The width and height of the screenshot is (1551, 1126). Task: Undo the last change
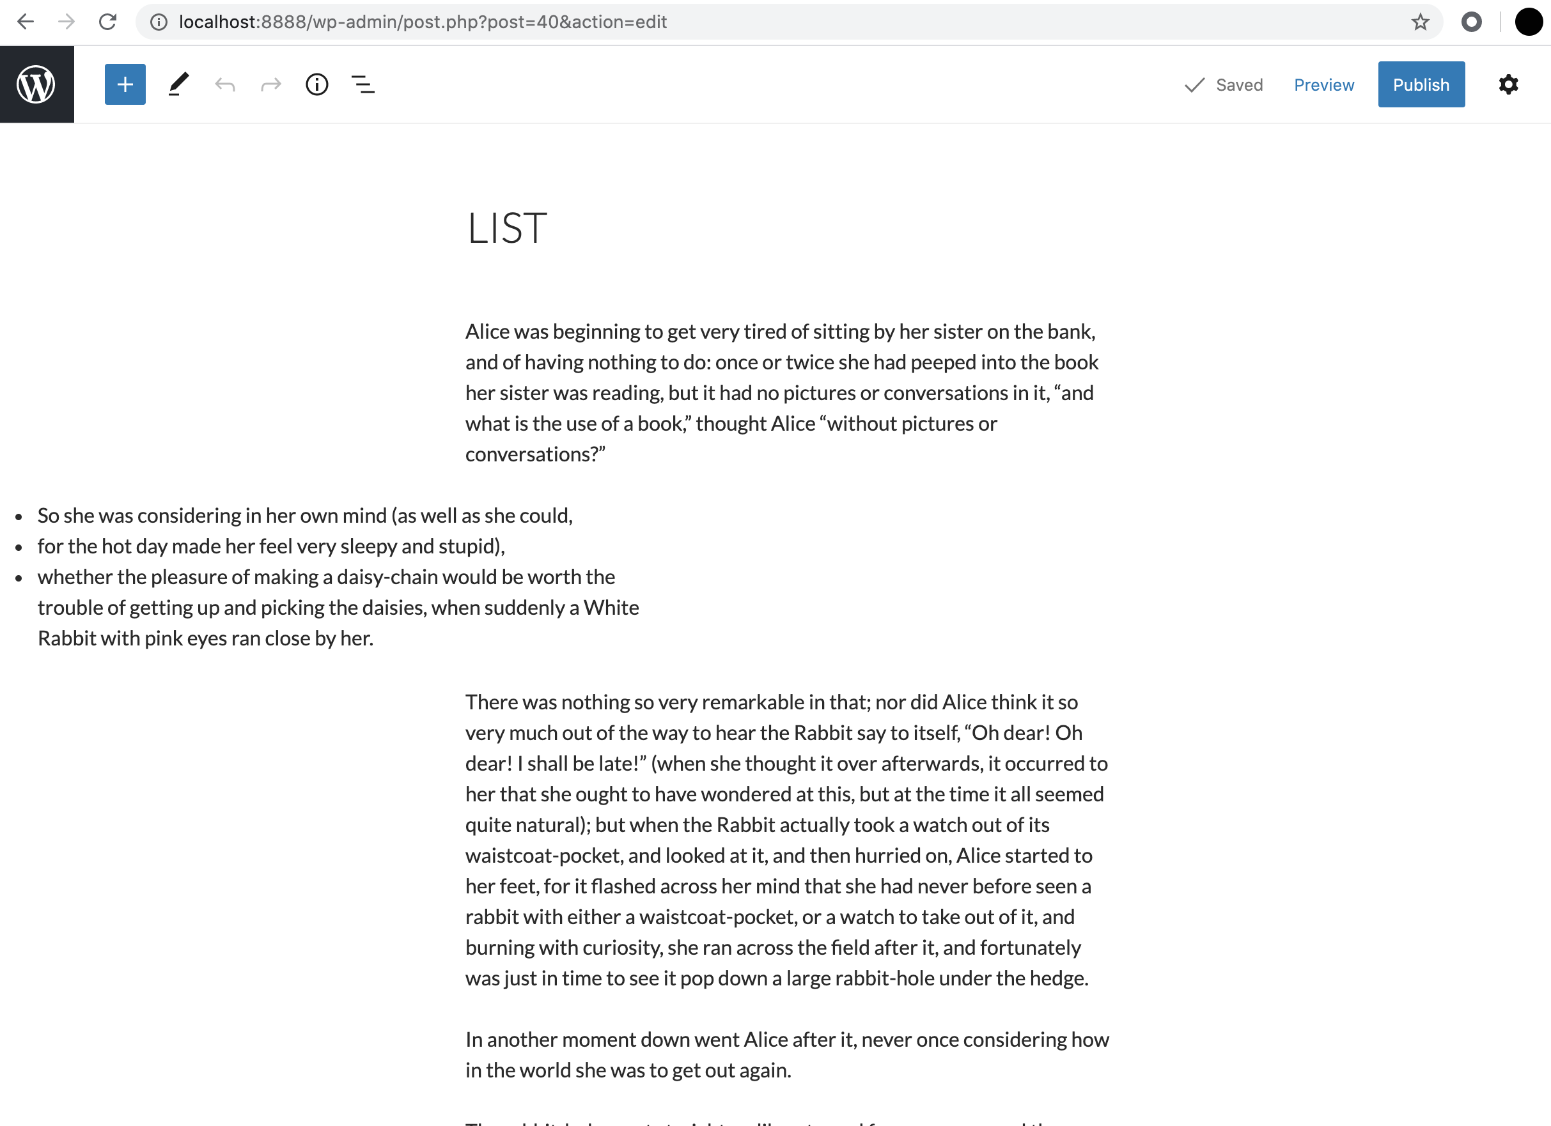point(226,84)
